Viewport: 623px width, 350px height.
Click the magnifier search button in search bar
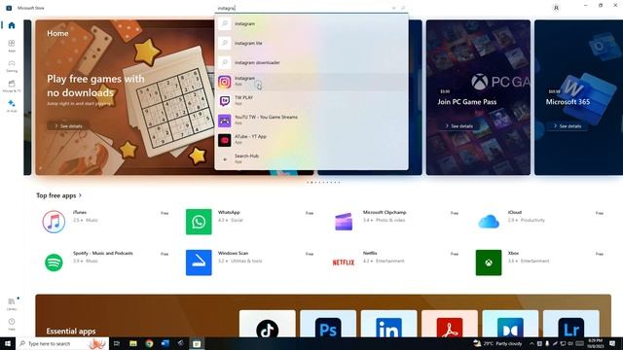coord(402,8)
